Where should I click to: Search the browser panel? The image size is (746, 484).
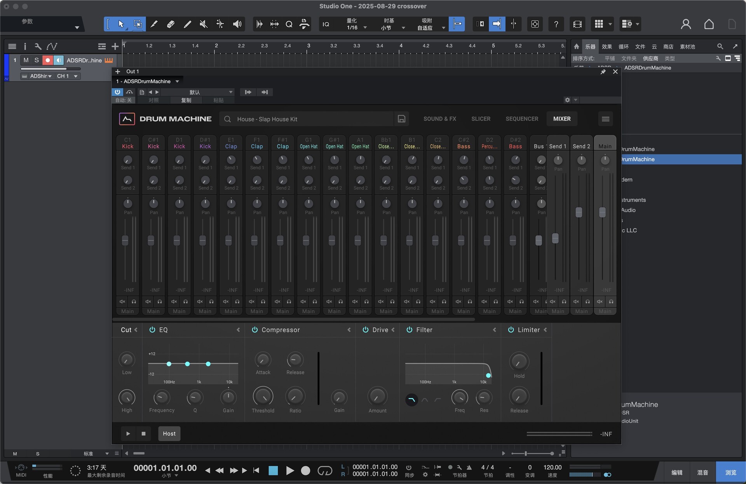(x=720, y=47)
